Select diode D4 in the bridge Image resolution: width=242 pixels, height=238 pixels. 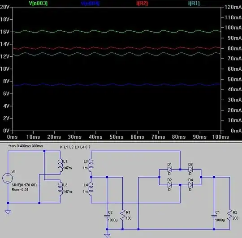point(190,185)
